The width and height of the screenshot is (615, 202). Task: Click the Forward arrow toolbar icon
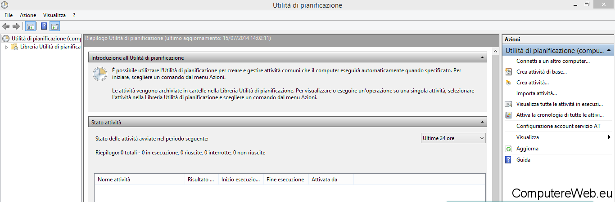pyautogui.click(x=16, y=26)
